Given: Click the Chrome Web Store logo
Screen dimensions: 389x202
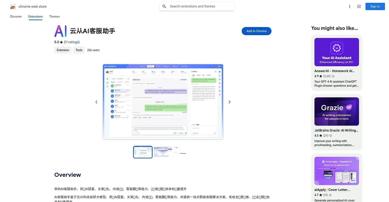Looking at the screenshot, I should pos(13,6).
